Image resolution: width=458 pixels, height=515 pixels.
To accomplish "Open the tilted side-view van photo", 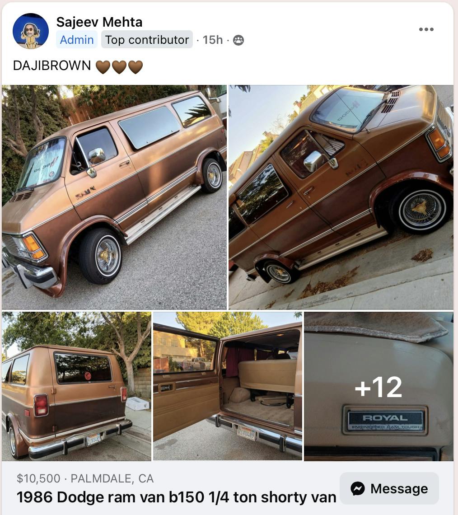I will point(341,197).
